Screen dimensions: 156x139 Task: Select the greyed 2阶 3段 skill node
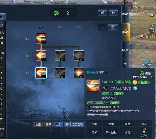tap(79, 55)
